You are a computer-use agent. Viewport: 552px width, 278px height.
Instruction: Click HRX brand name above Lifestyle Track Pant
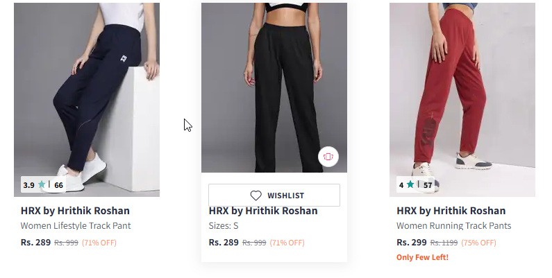tap(75, 211)
